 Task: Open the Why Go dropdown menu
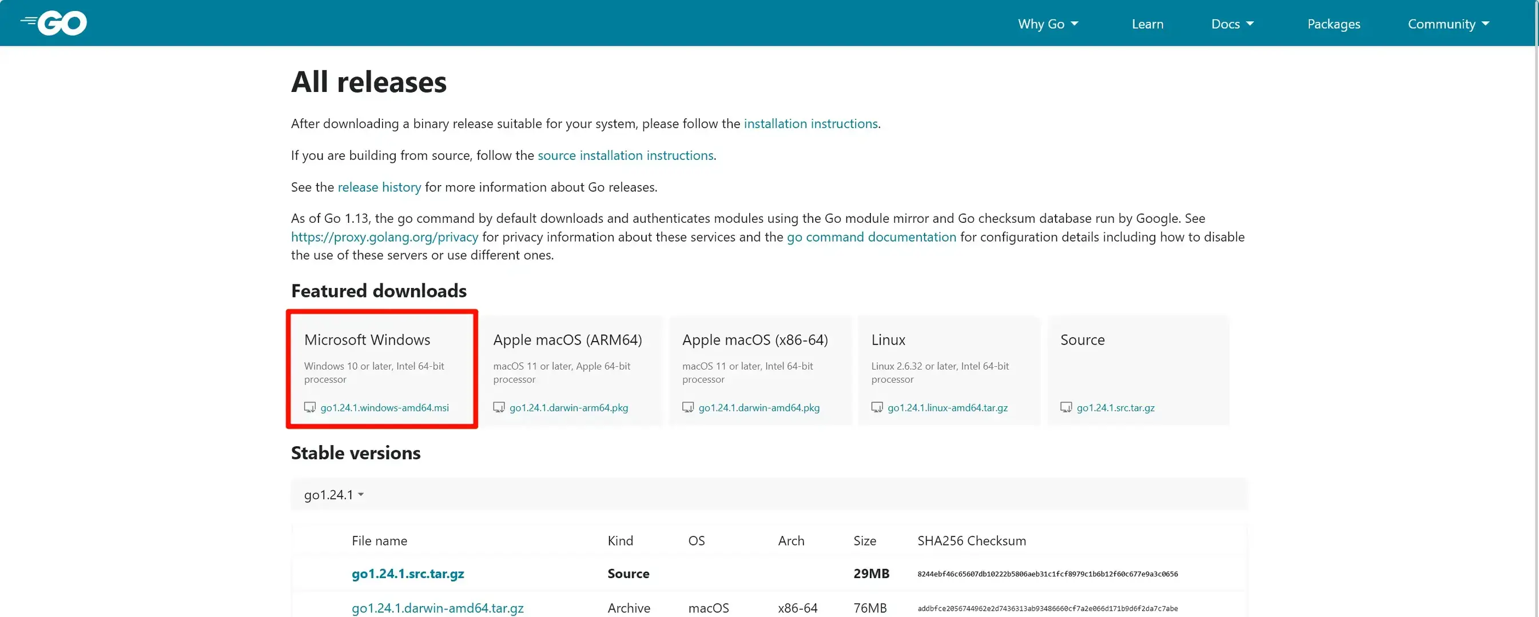click(x=1047, y=24)
